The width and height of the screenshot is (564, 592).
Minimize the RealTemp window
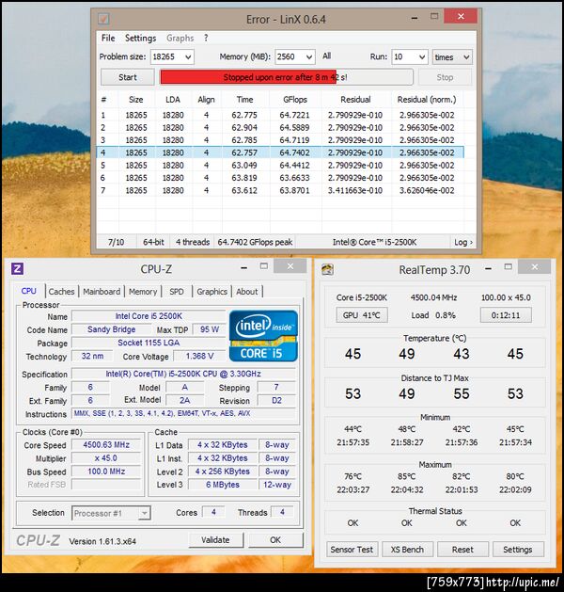[488, 269]
